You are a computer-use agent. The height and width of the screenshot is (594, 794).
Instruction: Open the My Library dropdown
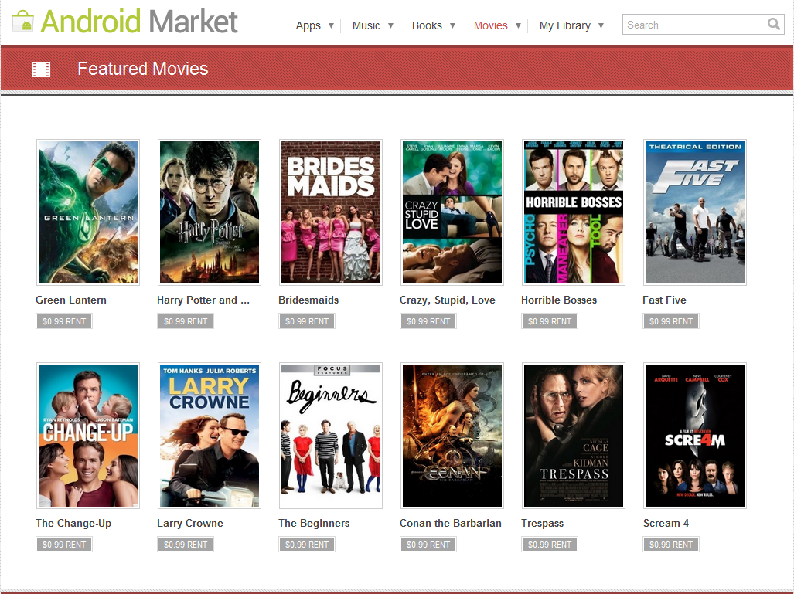click(x=601, y=25)
